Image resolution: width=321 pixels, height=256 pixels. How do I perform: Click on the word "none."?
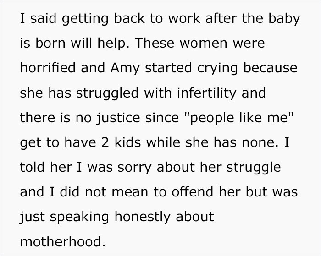coord(260,142)
